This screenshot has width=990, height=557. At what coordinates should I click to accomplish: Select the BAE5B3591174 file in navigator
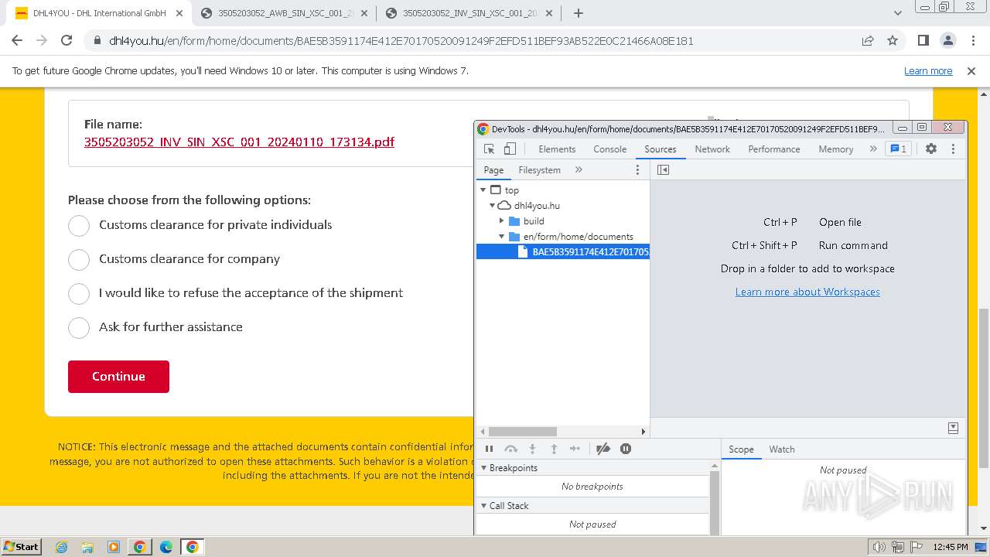click(x=563, y=252)
